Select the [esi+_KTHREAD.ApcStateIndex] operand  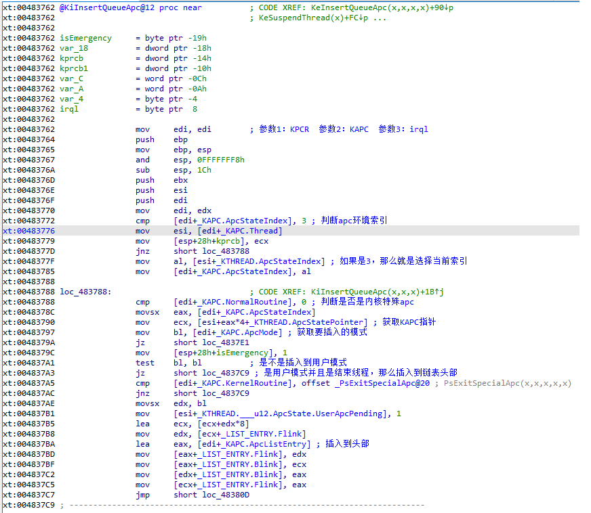[x=259, y=262]
